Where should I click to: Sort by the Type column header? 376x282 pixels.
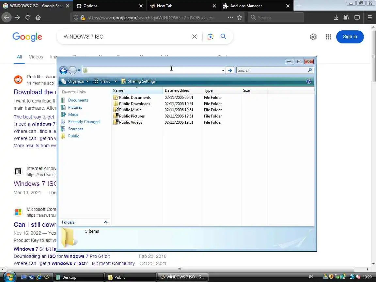coord(222,90)
